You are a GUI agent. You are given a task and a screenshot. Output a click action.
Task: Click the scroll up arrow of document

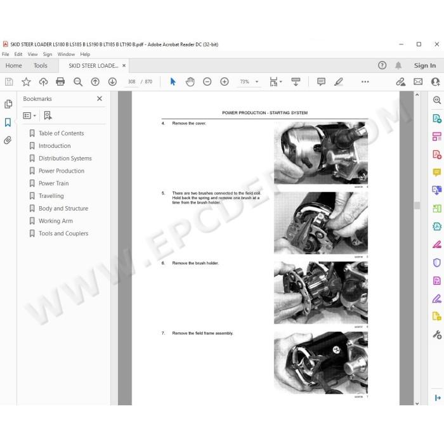pyautogui.click(x=417, y=95)
